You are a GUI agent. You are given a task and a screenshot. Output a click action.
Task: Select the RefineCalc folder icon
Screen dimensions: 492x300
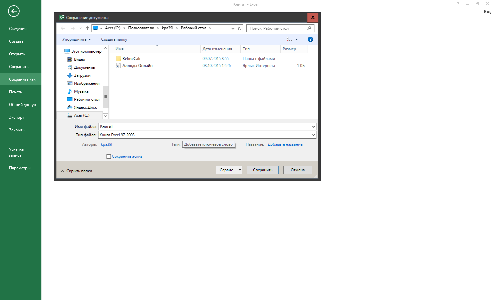pyautogui.click(x=118, y=59)
